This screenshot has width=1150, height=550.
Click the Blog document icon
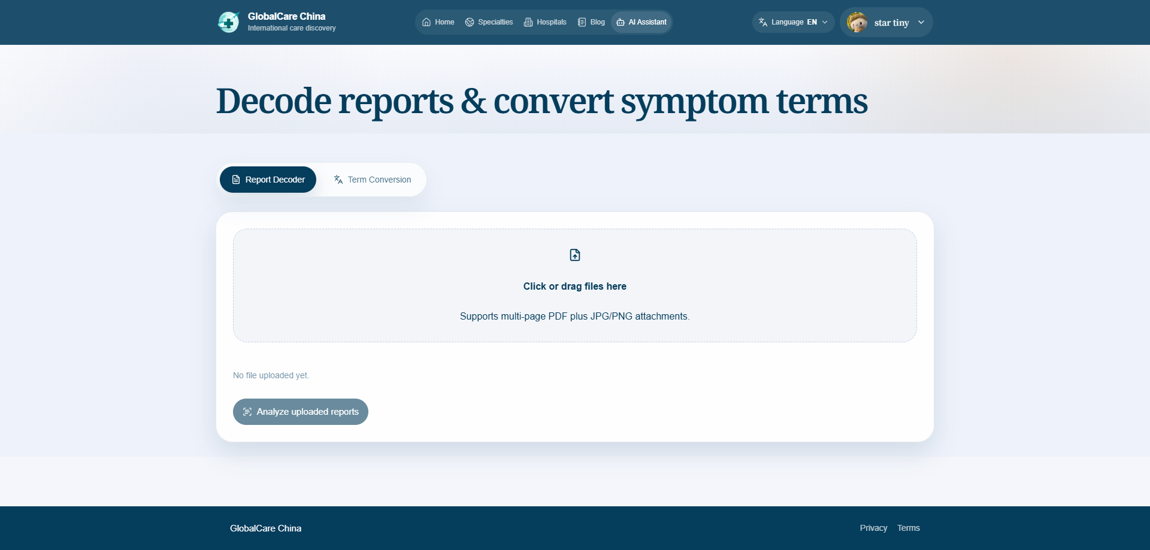(582, 22)
